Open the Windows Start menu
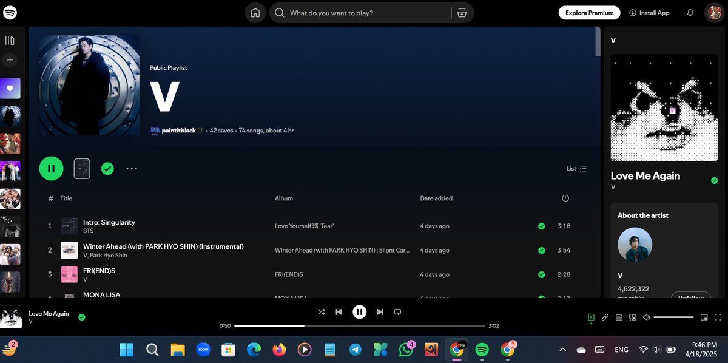This screenshot has width=728, height=363. pyautogui.click(x=127, y=350)
